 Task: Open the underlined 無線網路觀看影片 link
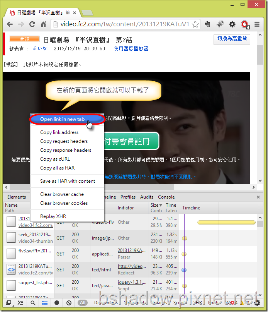click(151, 177)
